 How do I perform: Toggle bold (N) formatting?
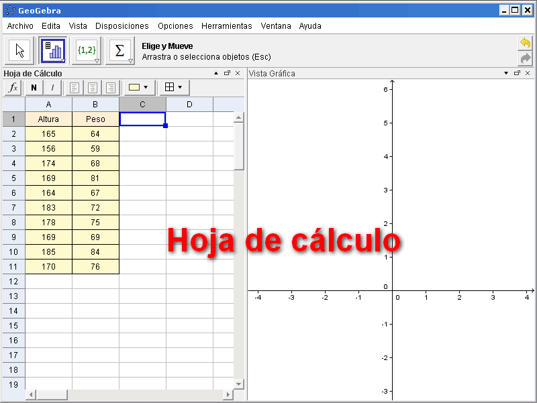[x=34, y=88]
